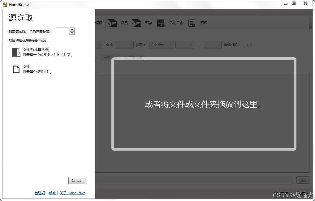The image size is (315, 201).
Task: Click the destination path input field
Action: (x=194, y=180)
